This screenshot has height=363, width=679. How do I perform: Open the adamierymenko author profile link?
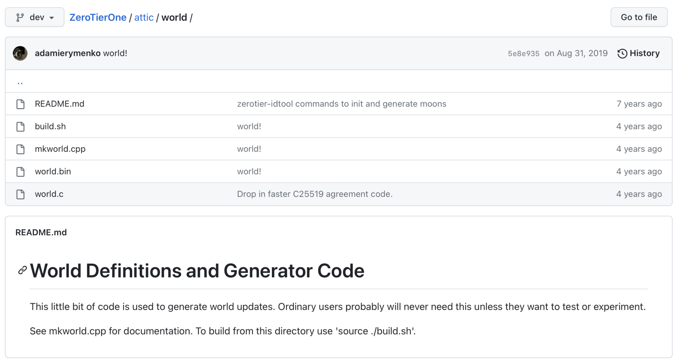[67, 53]
